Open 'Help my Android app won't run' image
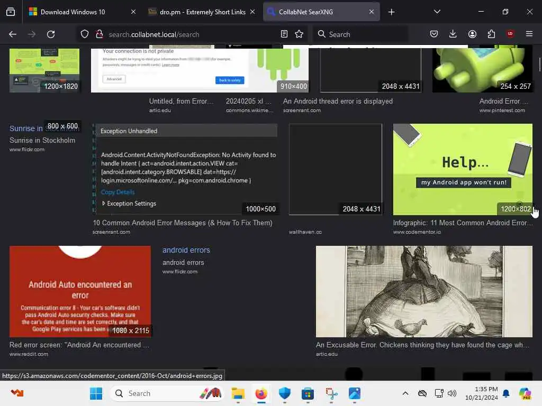This screenshot has height=406, width=542. pyautogui.click(x=463, y=169)
